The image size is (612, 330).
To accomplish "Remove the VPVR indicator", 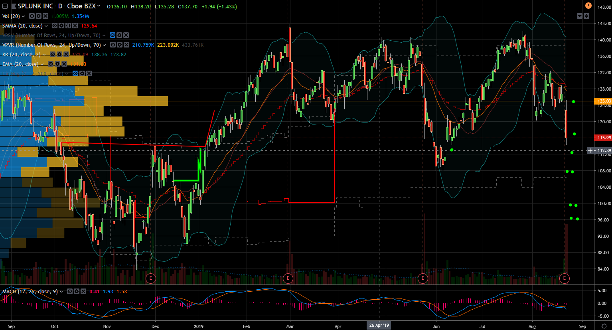I will [x=126, y=45].
